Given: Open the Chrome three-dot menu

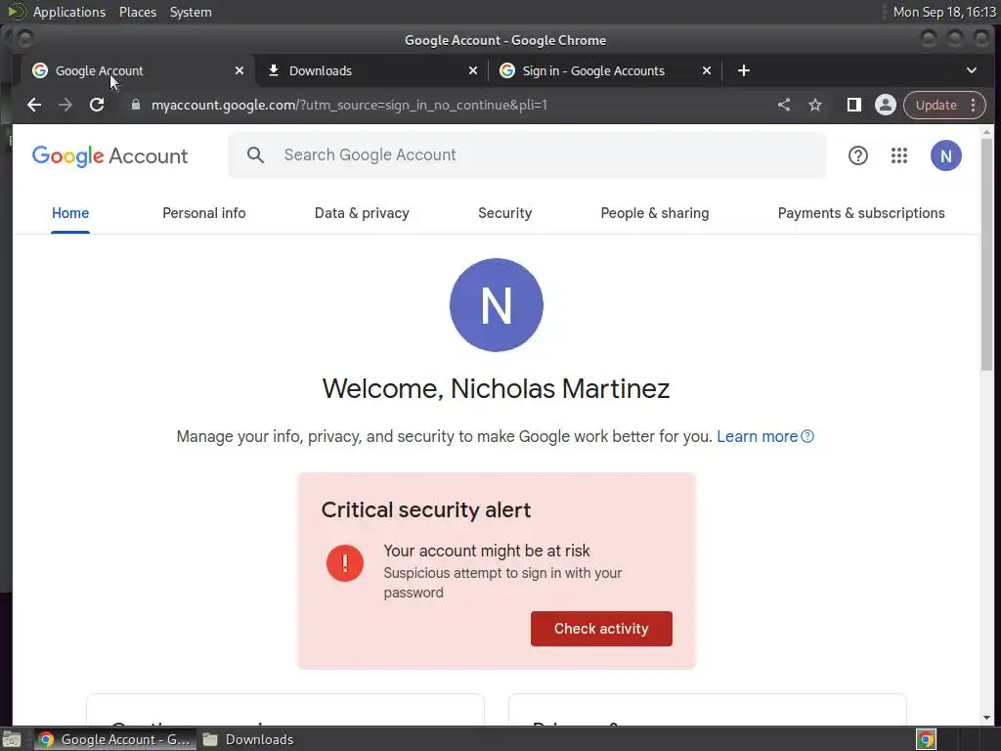Looking at the screenshot, I should coord(973,105).
